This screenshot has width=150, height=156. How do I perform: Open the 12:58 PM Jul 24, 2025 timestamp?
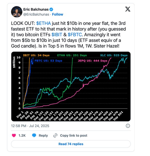[x=30, y=126]
